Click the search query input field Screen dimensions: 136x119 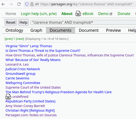click(83, 23)
